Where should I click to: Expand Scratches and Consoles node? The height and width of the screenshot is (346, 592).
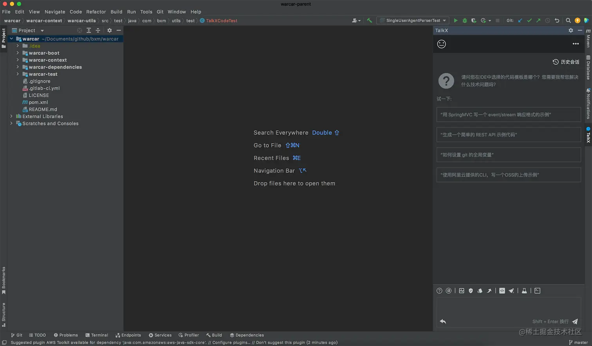pos(11,123)
